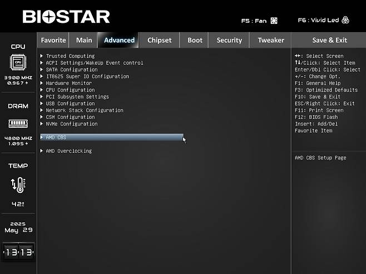Go to the Boot tab

pos(195,40)
